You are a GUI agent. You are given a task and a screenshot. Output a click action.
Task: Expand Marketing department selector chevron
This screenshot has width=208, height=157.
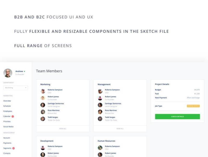tap(25, 88)
